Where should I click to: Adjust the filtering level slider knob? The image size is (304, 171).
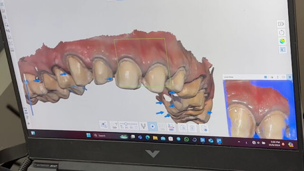point(125,123)
